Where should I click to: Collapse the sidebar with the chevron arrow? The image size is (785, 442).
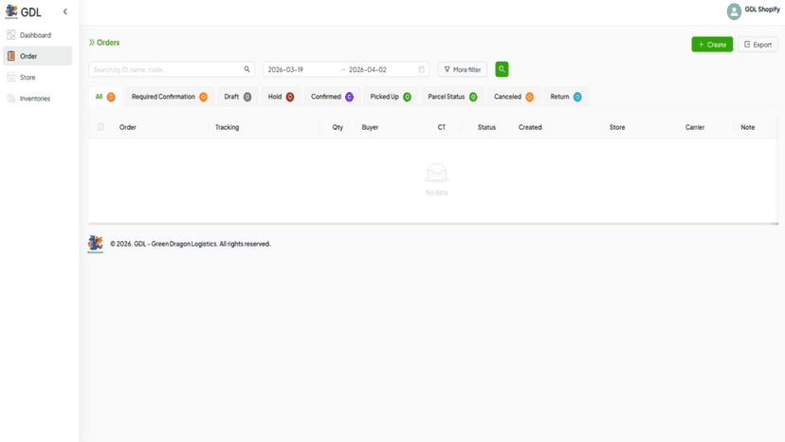65,11
